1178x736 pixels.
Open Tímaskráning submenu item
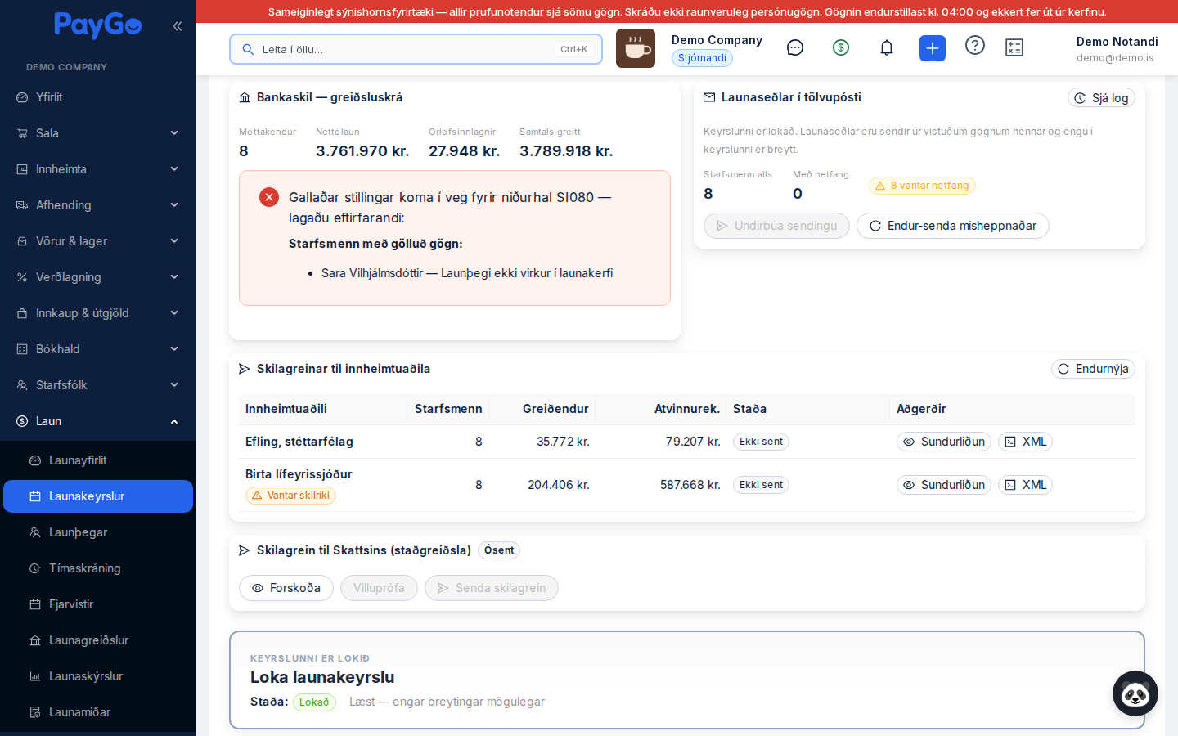98,568
